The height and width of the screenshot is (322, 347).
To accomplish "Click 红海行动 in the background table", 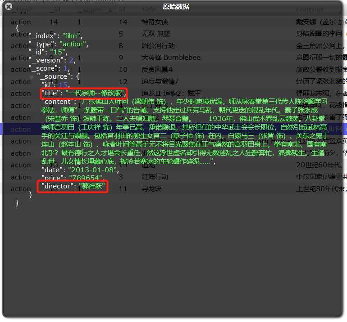I will [x=155, y=177].
